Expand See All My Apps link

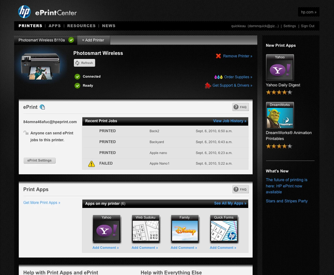click(x=230, y=203)
